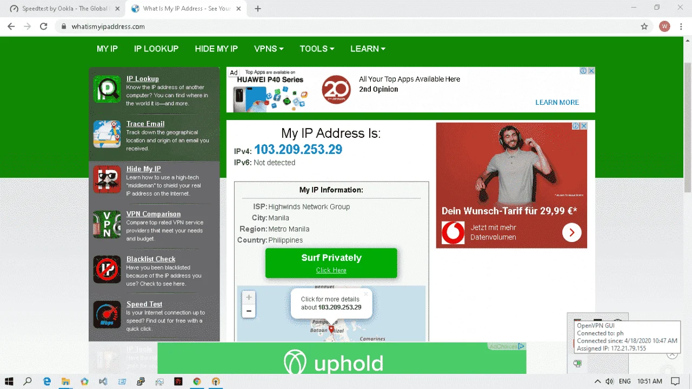Click LEARN MORE in the Huawei ad
The width and height of the screenshot is (692, 389).
557,103
